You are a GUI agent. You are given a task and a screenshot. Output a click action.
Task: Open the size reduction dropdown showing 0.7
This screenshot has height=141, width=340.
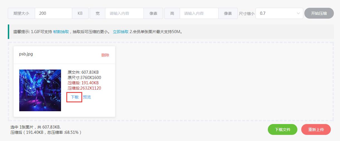click(x=279, y=13)
